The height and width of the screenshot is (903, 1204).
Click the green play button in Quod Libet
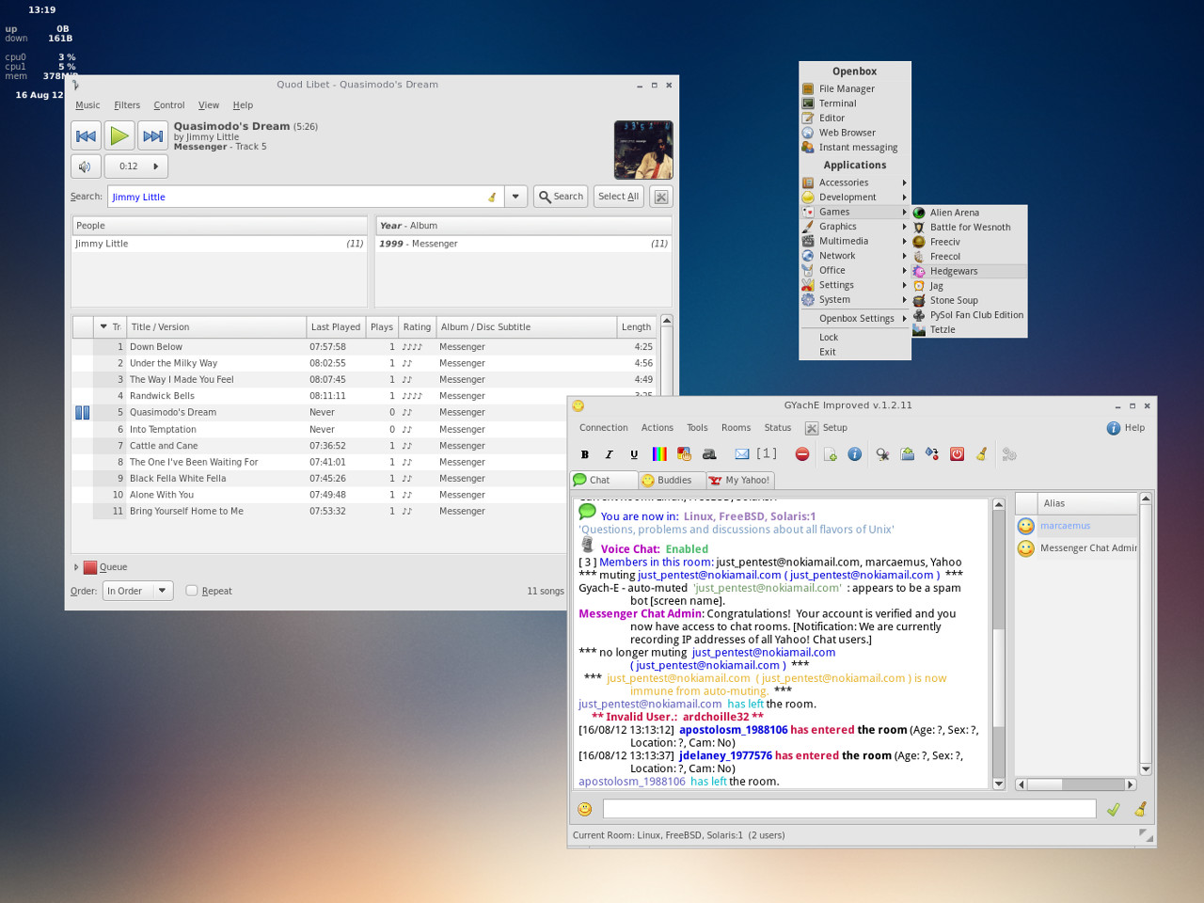pos(119,136)
